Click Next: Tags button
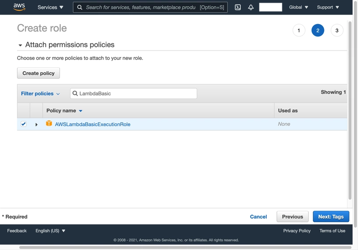The width and height of the screenshot is (358, 250). 331,216
